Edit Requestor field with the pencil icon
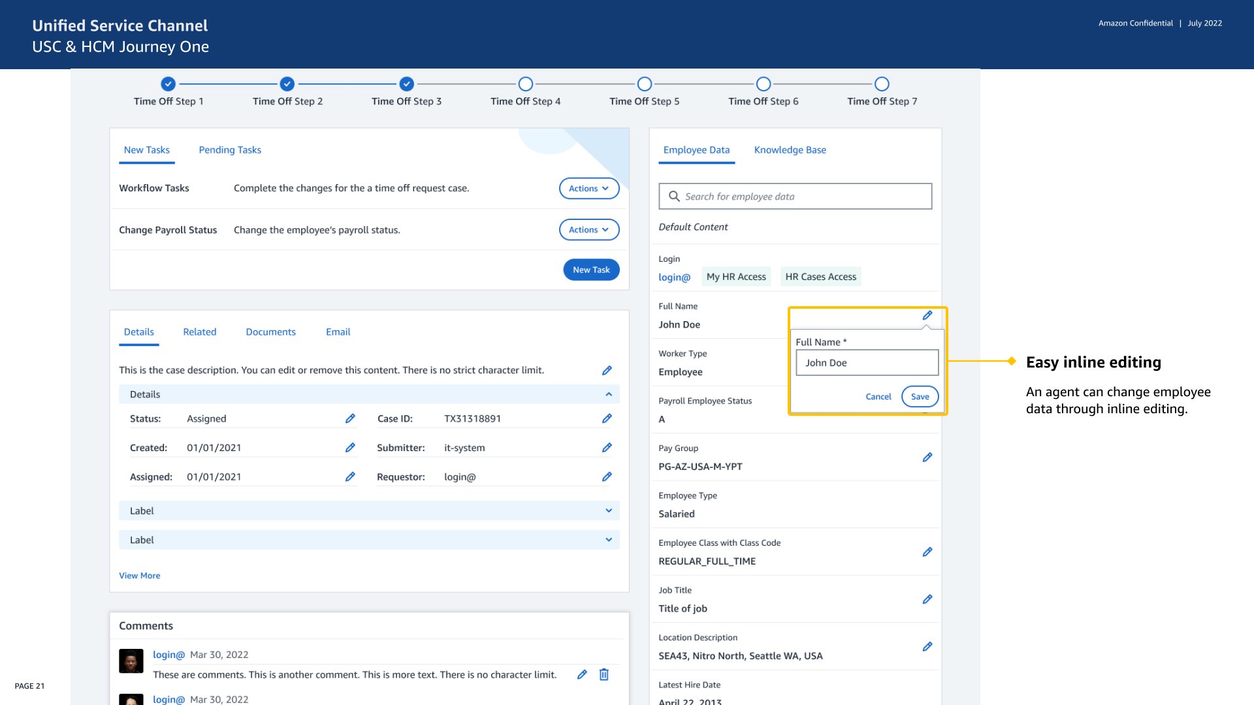Screen dimensions: 1254x705 [607, 477]
